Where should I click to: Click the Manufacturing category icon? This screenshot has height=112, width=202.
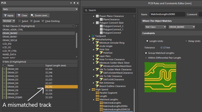click(x=93, y=39)
